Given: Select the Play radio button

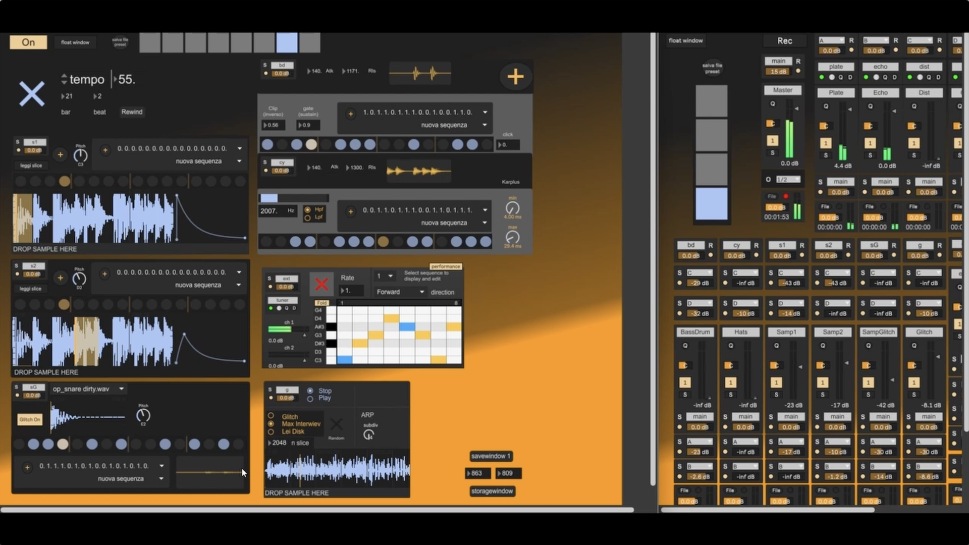Looking at the screenshot, I should point(310,399).
